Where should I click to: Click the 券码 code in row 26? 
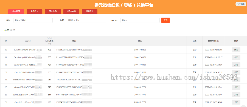coord(74,95)
